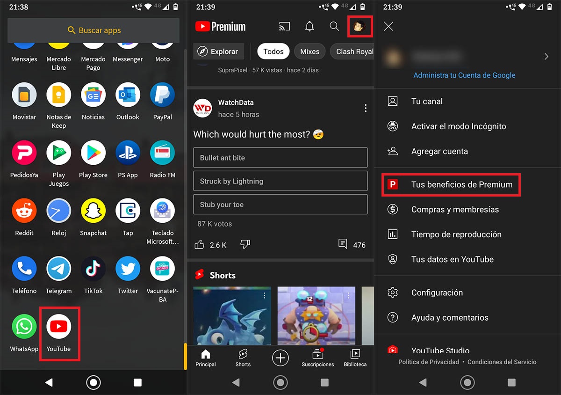Choose Agregar cuenta

click(467, 151)
